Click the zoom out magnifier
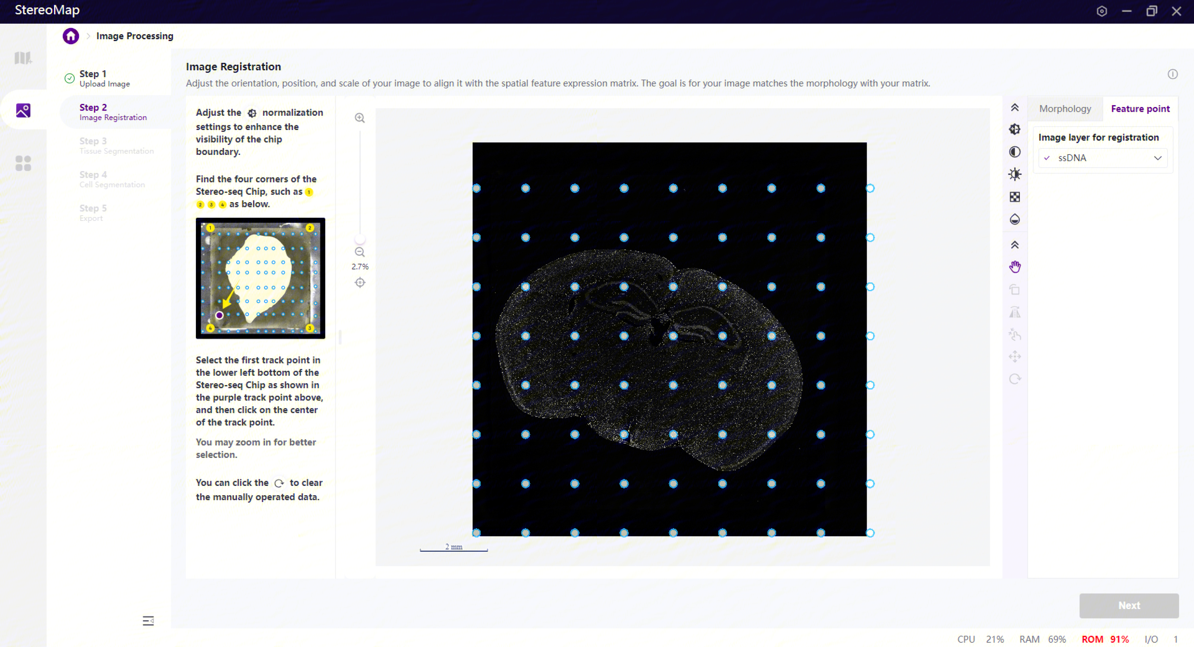1194x647 pixels. [x=360, y=252]
